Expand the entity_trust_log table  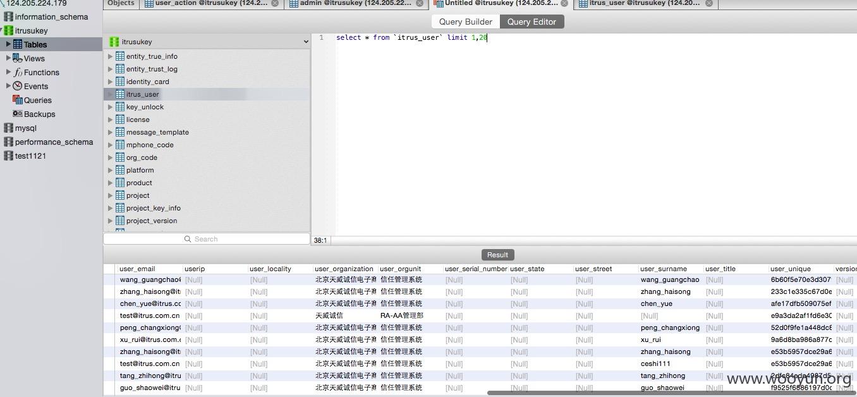pyautogui.click(x=110, y=69)
